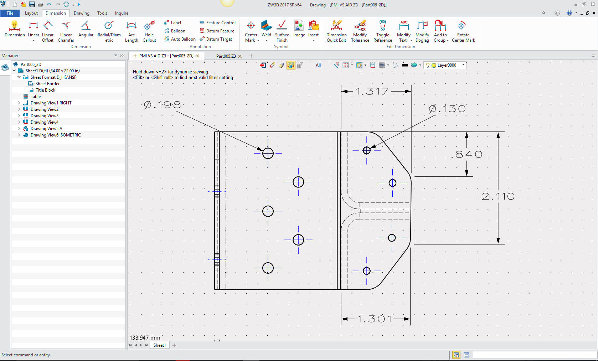Screen dimensions: 598x361
Task: Pick the Radial/Diametric dimension tool
Action: pyautogui.click(x=109, y=31)
